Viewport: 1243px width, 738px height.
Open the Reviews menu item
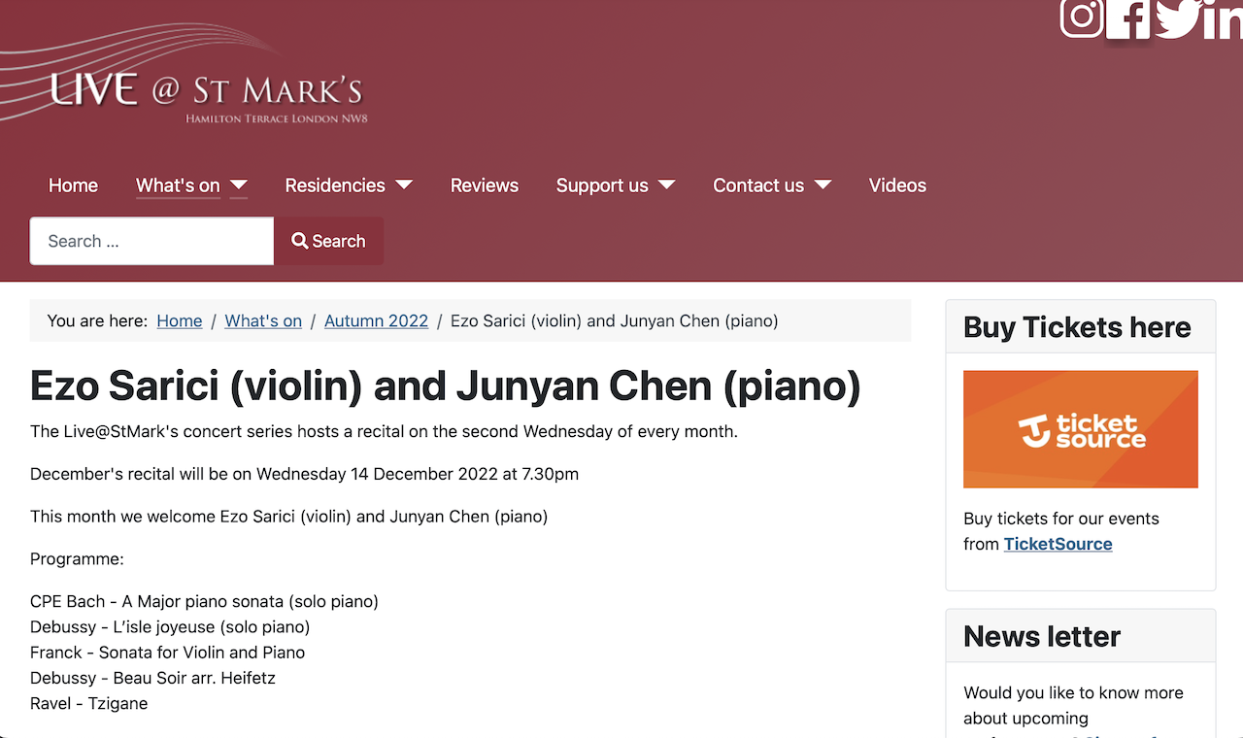coord(484,185)
